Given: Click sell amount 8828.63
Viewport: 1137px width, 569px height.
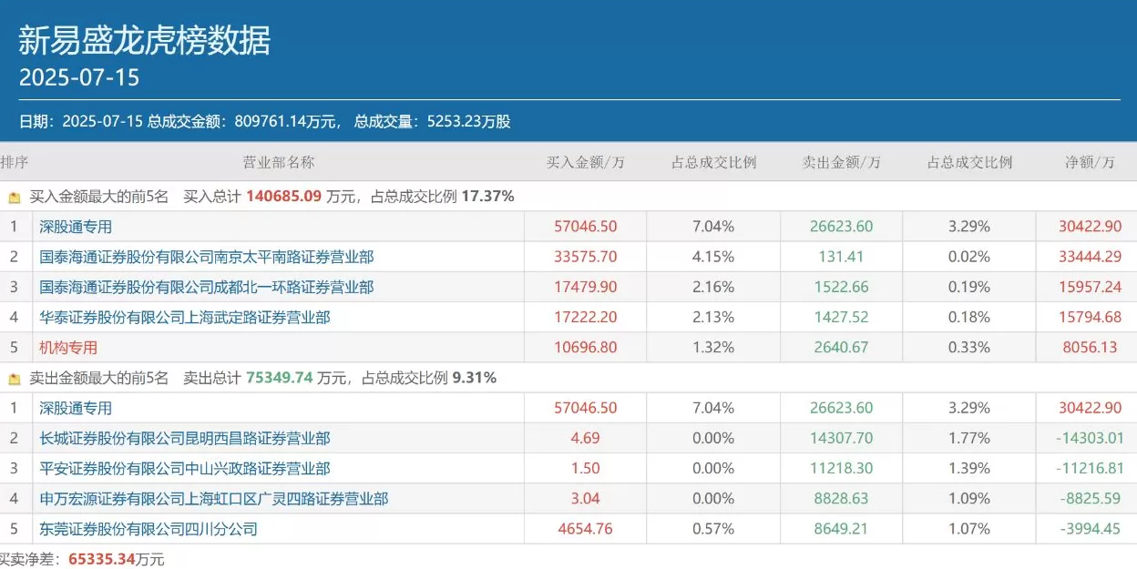Looking at the screenshot, I should tap(842, 498).
